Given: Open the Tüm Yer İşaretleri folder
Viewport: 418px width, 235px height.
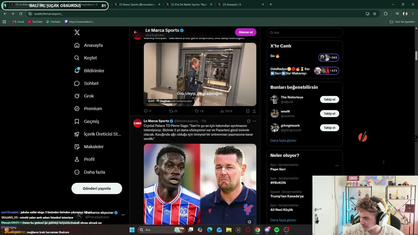Looking at the screenshot, I should [x=402, y=22].
